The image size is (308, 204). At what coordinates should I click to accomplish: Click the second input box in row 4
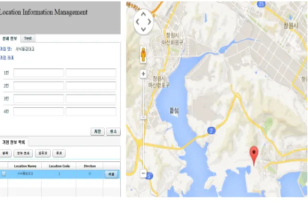pyautogui.click(x=91, y=111)
